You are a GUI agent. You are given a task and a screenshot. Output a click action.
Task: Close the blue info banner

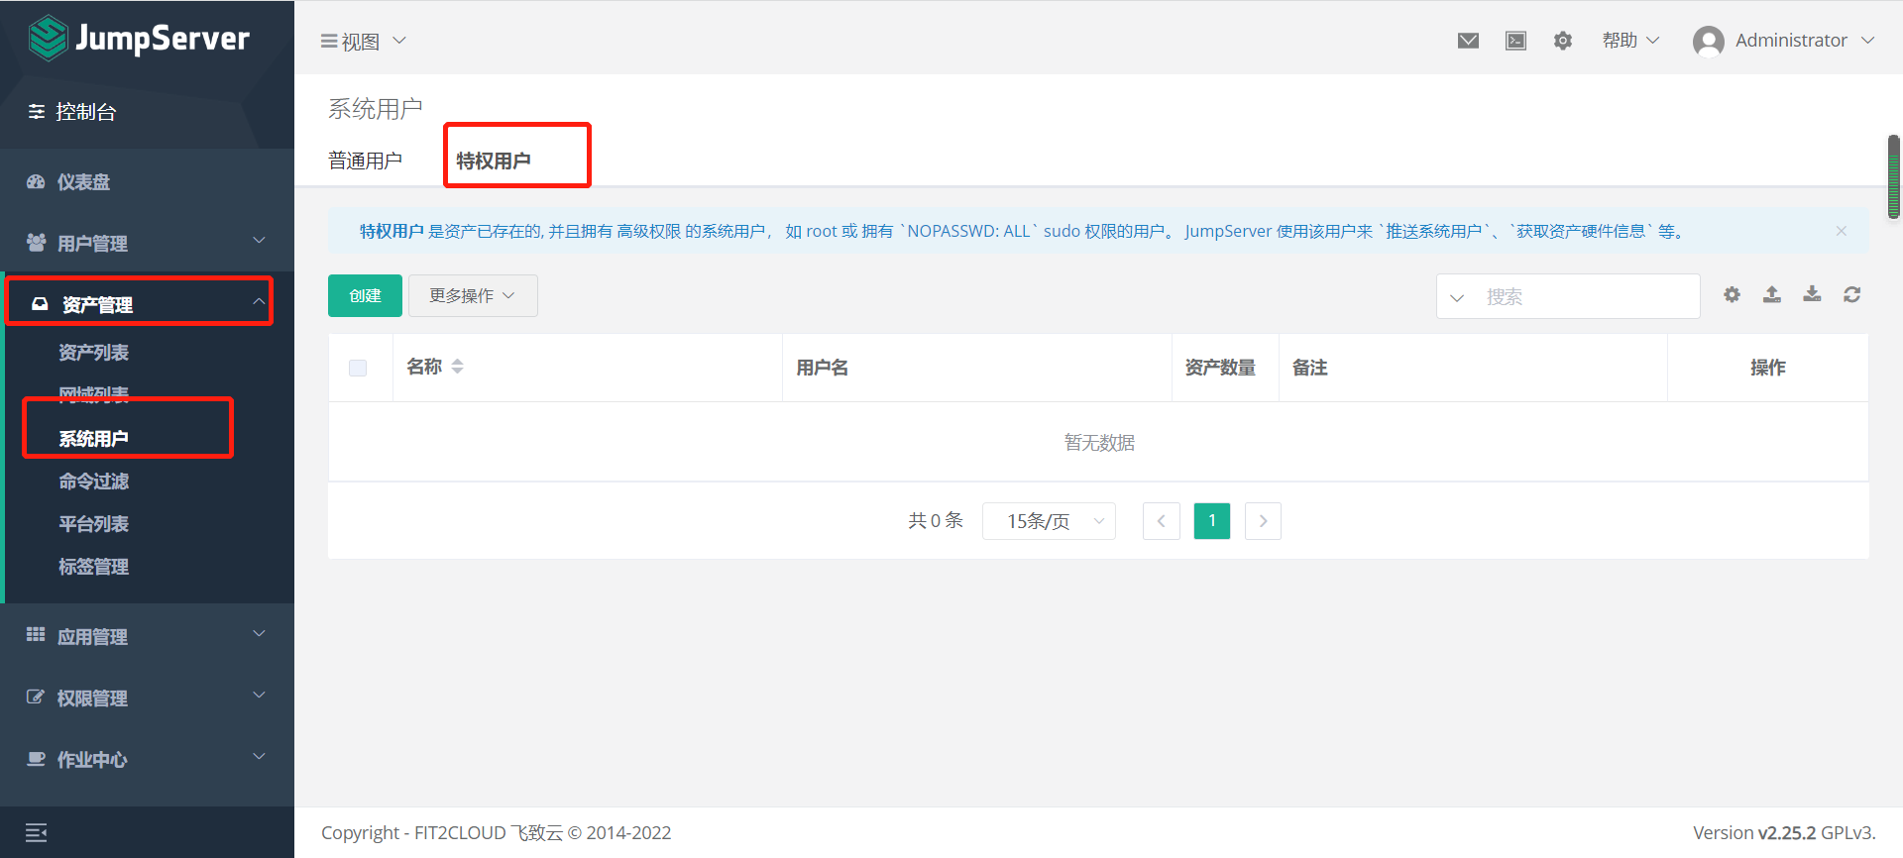(x=1841, y=231)
